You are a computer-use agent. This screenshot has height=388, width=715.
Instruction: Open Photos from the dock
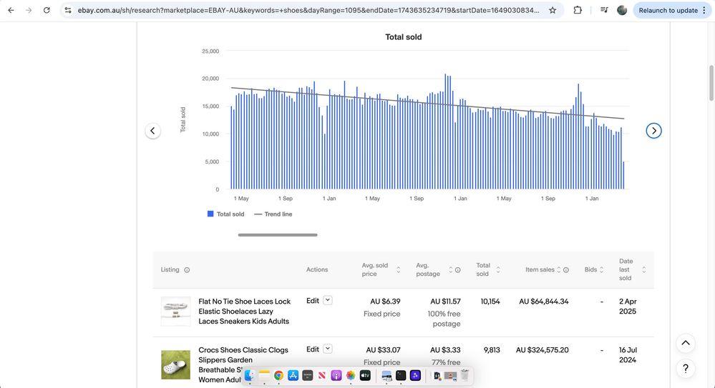click(351, 376)
